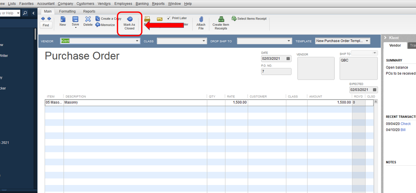Open the Help menu
This screenshot has width=416, height=193.
pos(188,4)
